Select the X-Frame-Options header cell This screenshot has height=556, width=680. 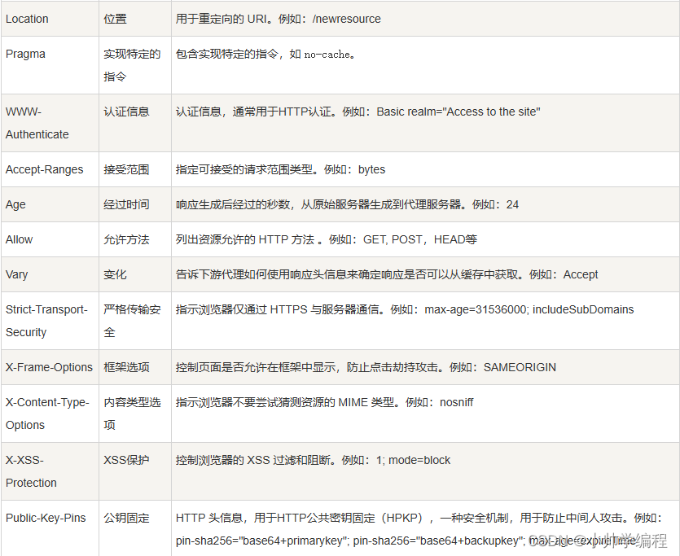(49, 367)
